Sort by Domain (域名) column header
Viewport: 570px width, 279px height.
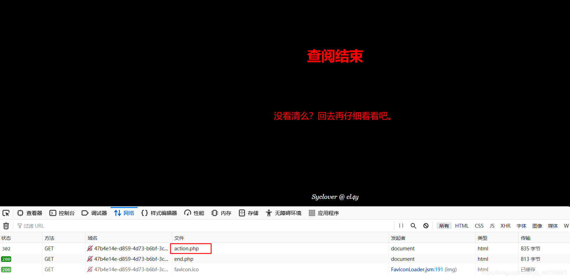point(128,238)
